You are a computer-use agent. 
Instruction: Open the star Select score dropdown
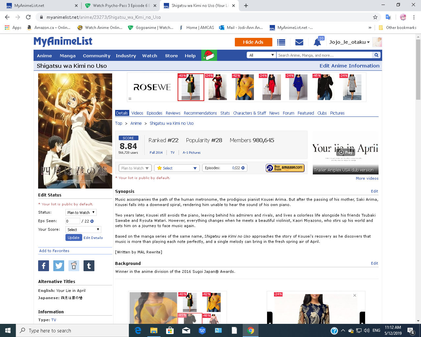click(177, 168)
